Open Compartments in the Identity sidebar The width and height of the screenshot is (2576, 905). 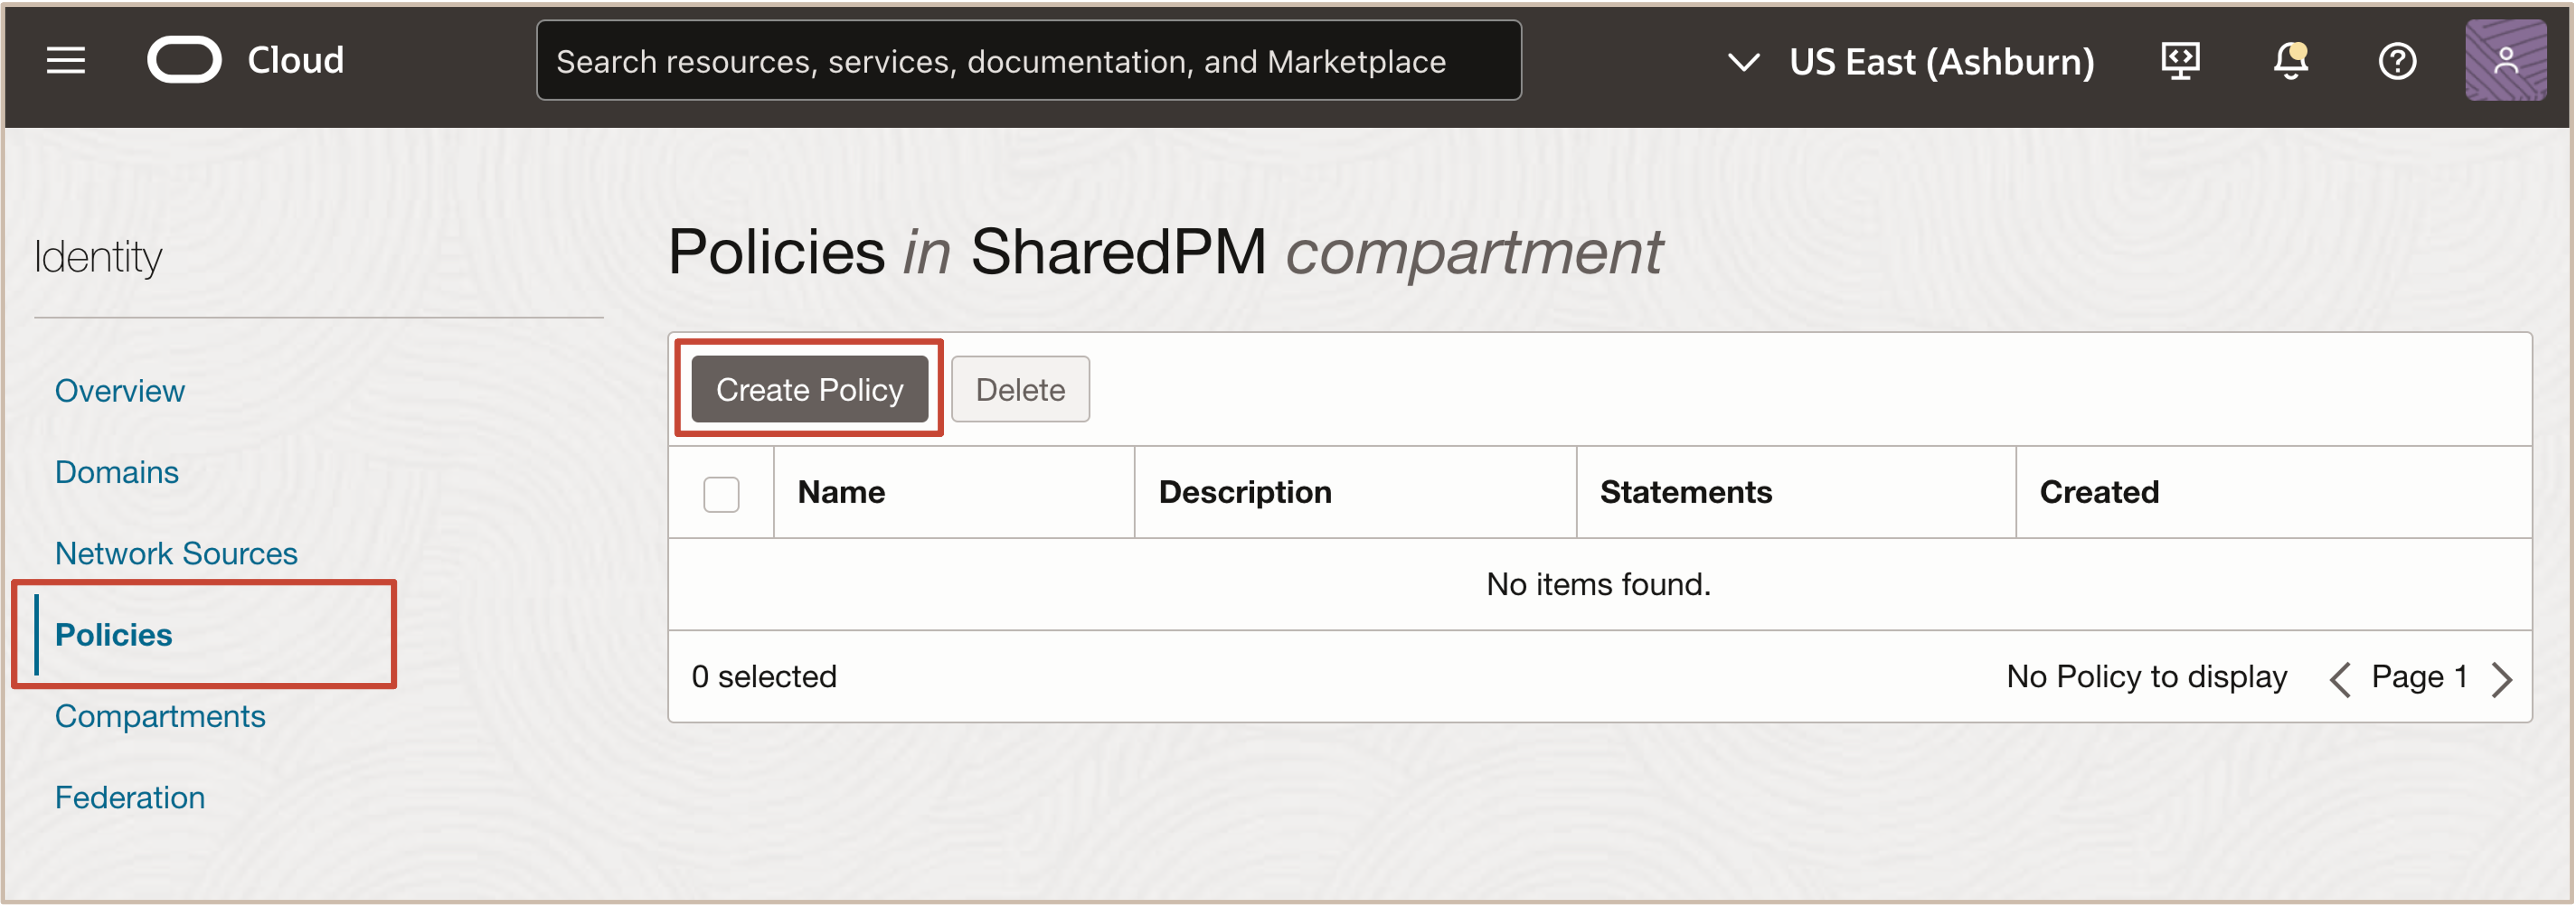[x=160, y=716]
